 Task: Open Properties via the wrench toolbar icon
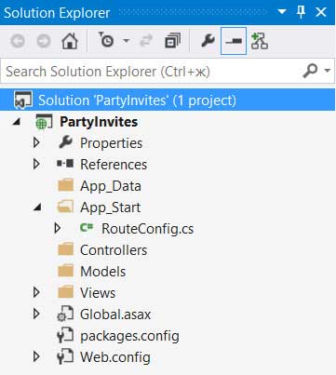tap(208, 41)
